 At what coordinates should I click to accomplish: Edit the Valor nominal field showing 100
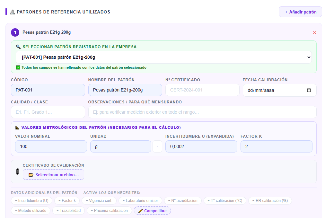(51, 146)
